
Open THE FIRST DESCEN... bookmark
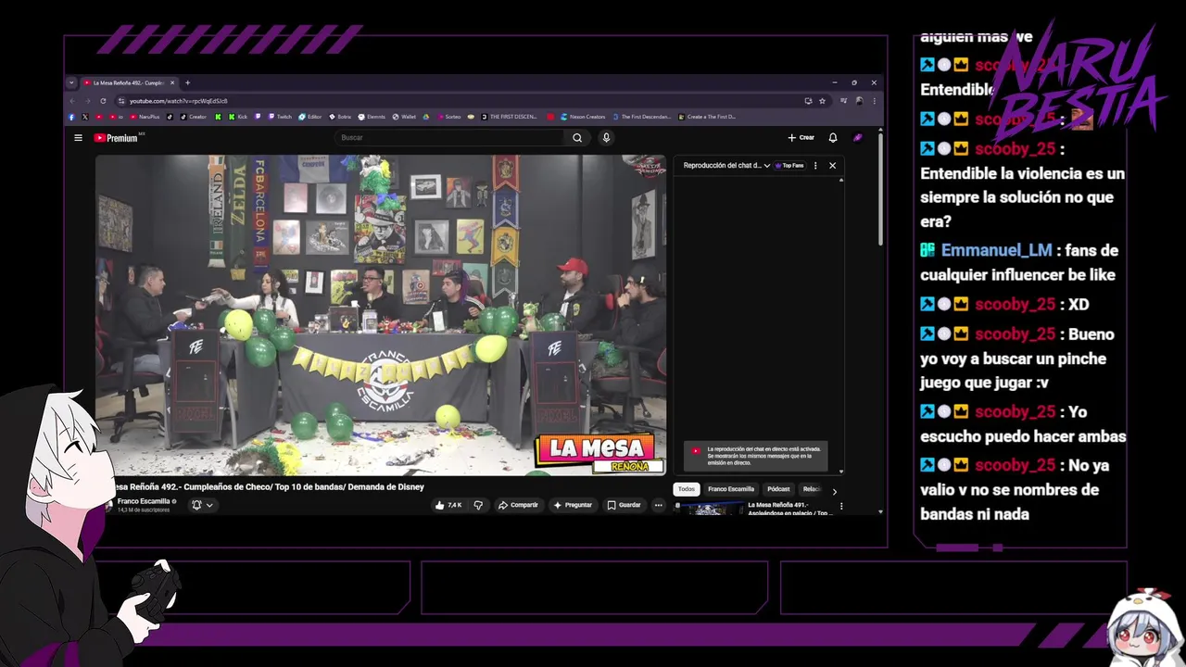(509, 117)
